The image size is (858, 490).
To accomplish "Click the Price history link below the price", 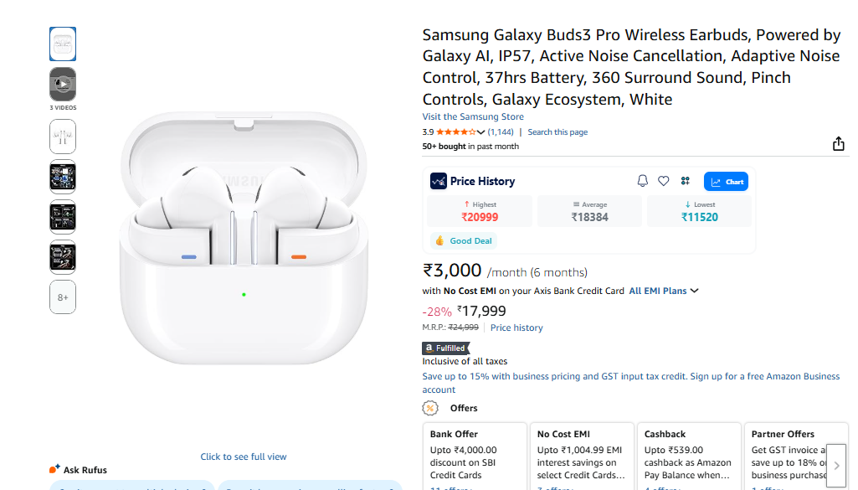I will [516, 328].
